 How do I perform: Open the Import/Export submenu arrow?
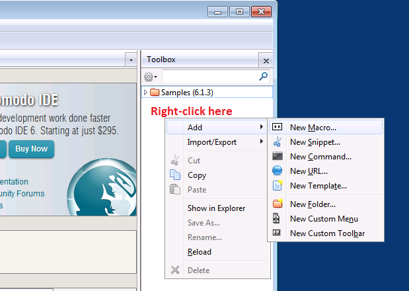262,142
